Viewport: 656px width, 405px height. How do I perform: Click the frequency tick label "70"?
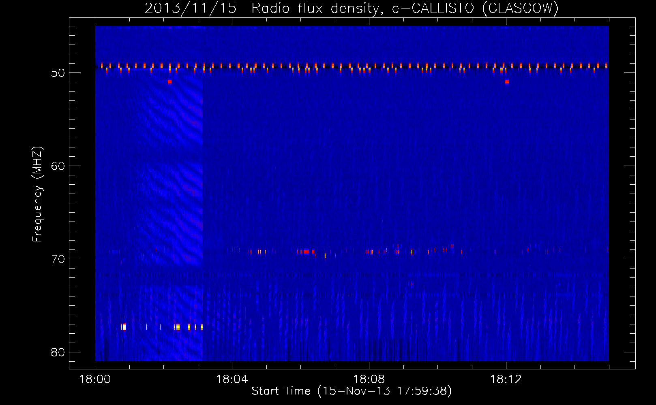click(58, 259)
